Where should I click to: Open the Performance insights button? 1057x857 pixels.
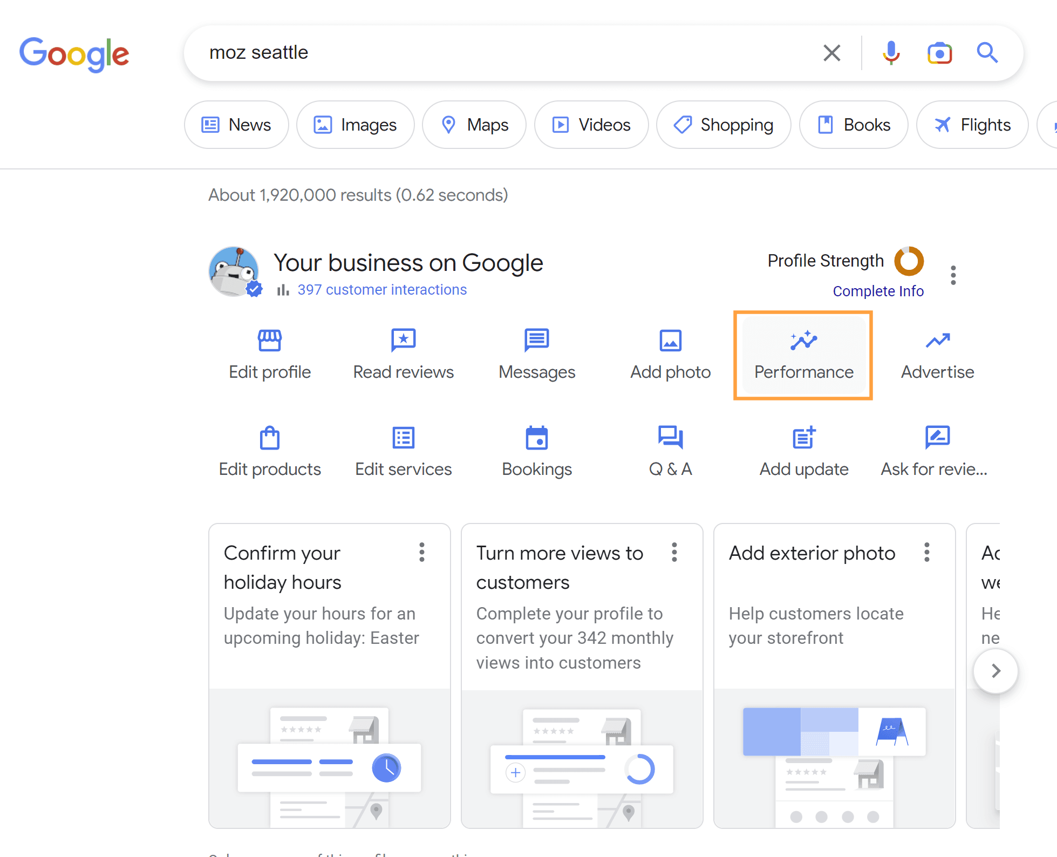click(x=803, y=355)
